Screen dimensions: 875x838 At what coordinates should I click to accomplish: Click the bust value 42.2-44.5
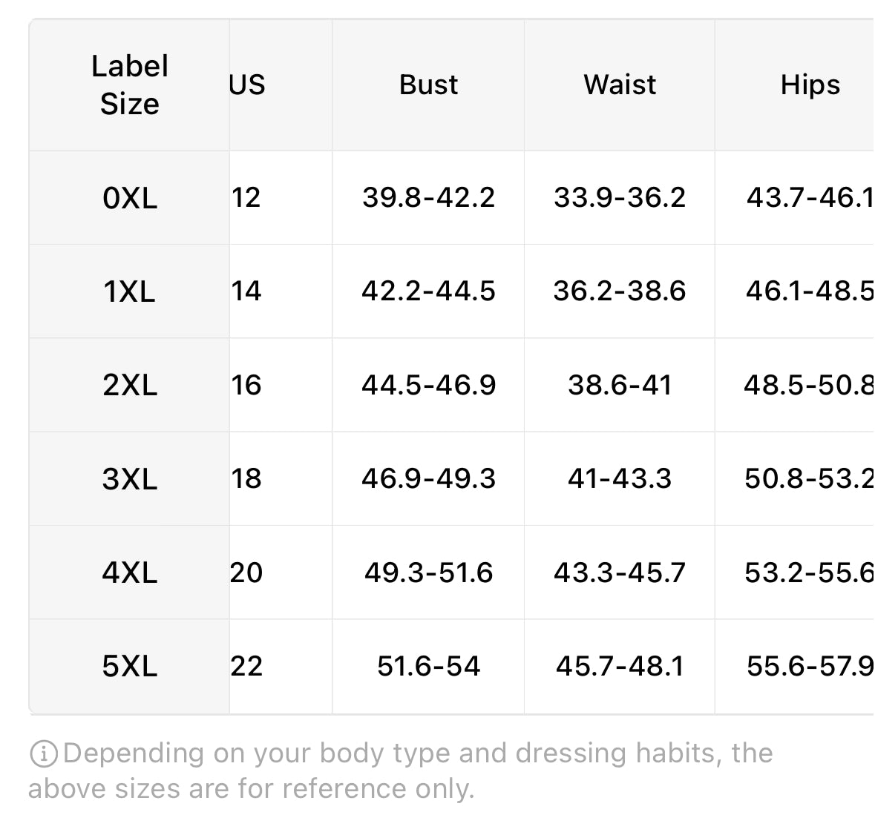click(428, 291)
